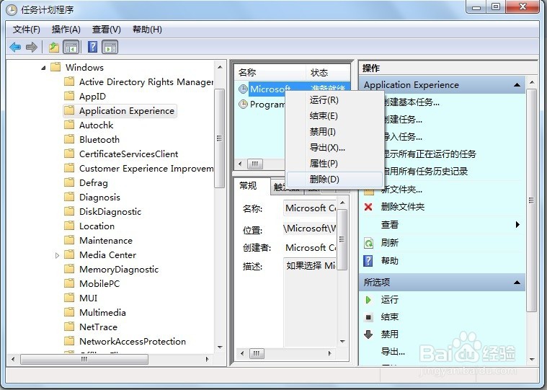Open the 文件(F) menu
547x390 pixels.
pyautogui.click(x=27, y=30)
